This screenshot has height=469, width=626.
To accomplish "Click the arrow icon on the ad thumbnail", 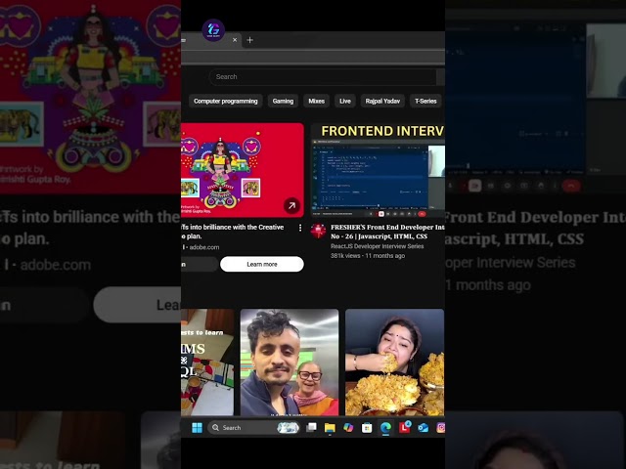I will point(291,205).
